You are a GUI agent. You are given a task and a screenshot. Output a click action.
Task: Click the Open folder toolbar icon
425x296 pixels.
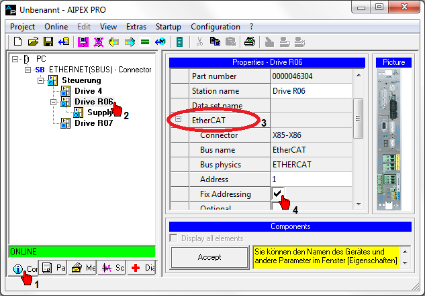point(33,42)
